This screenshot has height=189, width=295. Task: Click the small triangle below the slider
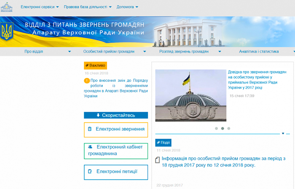[x=283, y=134]
